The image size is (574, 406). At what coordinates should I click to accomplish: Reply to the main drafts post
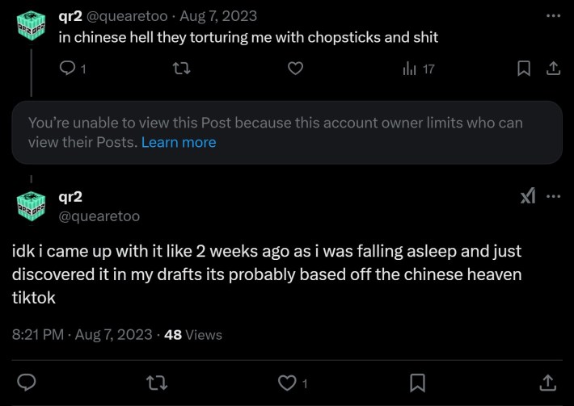tap(27, 381)
